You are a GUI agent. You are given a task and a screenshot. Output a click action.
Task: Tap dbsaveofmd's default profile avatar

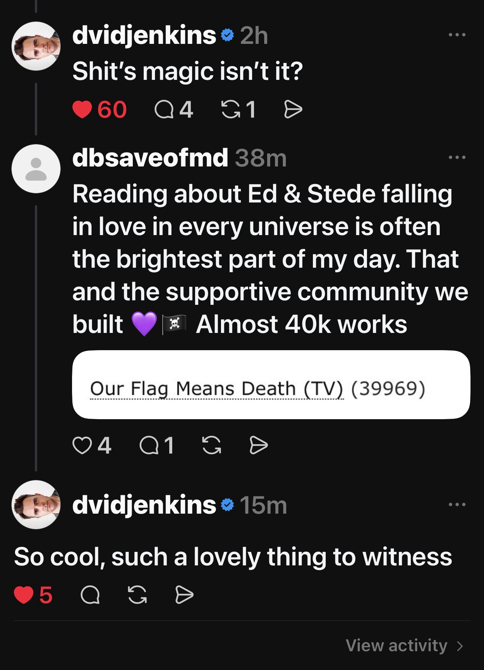pyautogui.click(x=36, y=169)
